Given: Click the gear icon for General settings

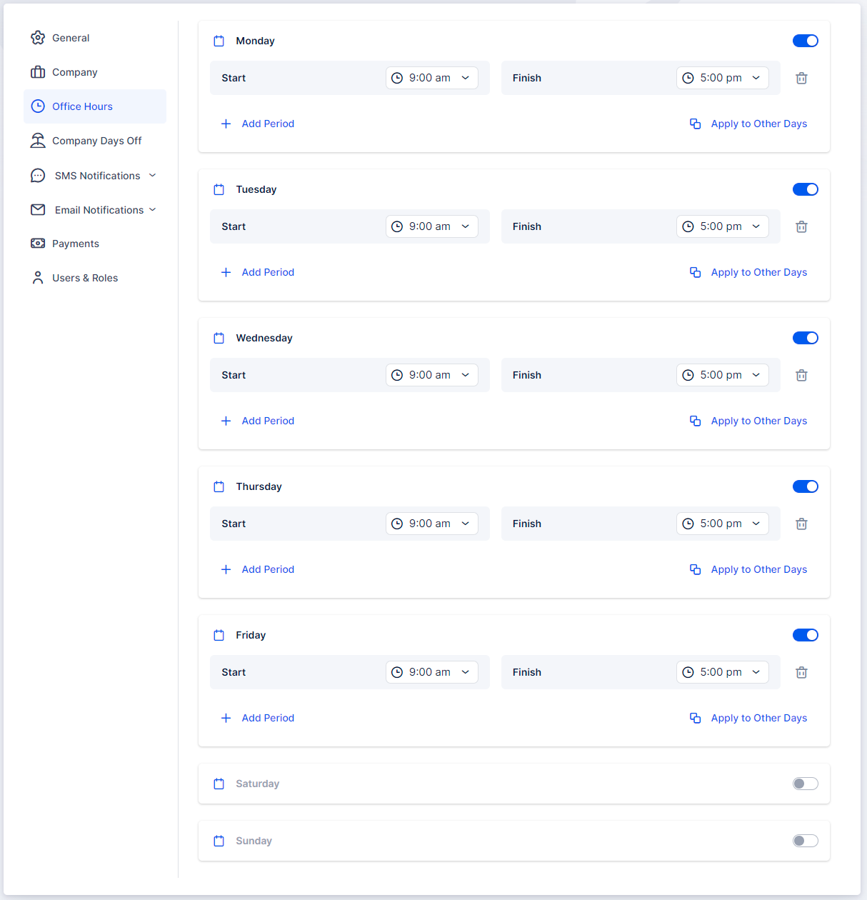Looking at the screenshot, I should tap(38, 38).
